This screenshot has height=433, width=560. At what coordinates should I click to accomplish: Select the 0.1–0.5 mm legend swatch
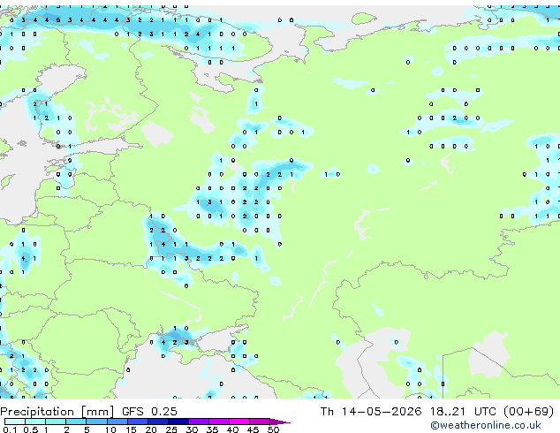tap(15, 422)
